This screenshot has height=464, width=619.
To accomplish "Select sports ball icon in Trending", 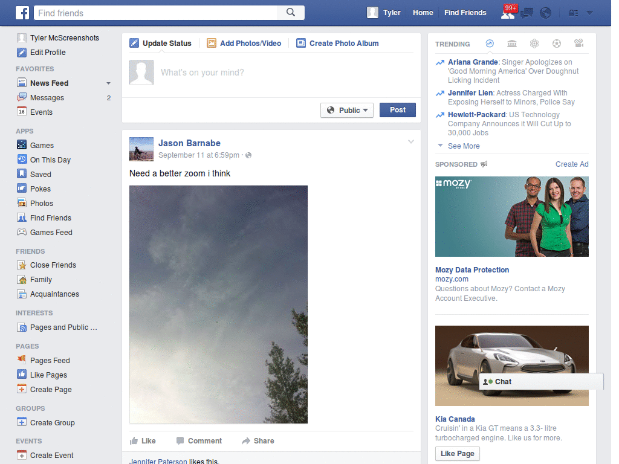I will 557,43.
